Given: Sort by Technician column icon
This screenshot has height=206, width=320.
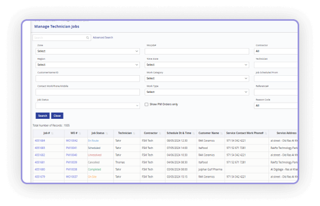Looking at the screenshot, I should pos(134,133).
